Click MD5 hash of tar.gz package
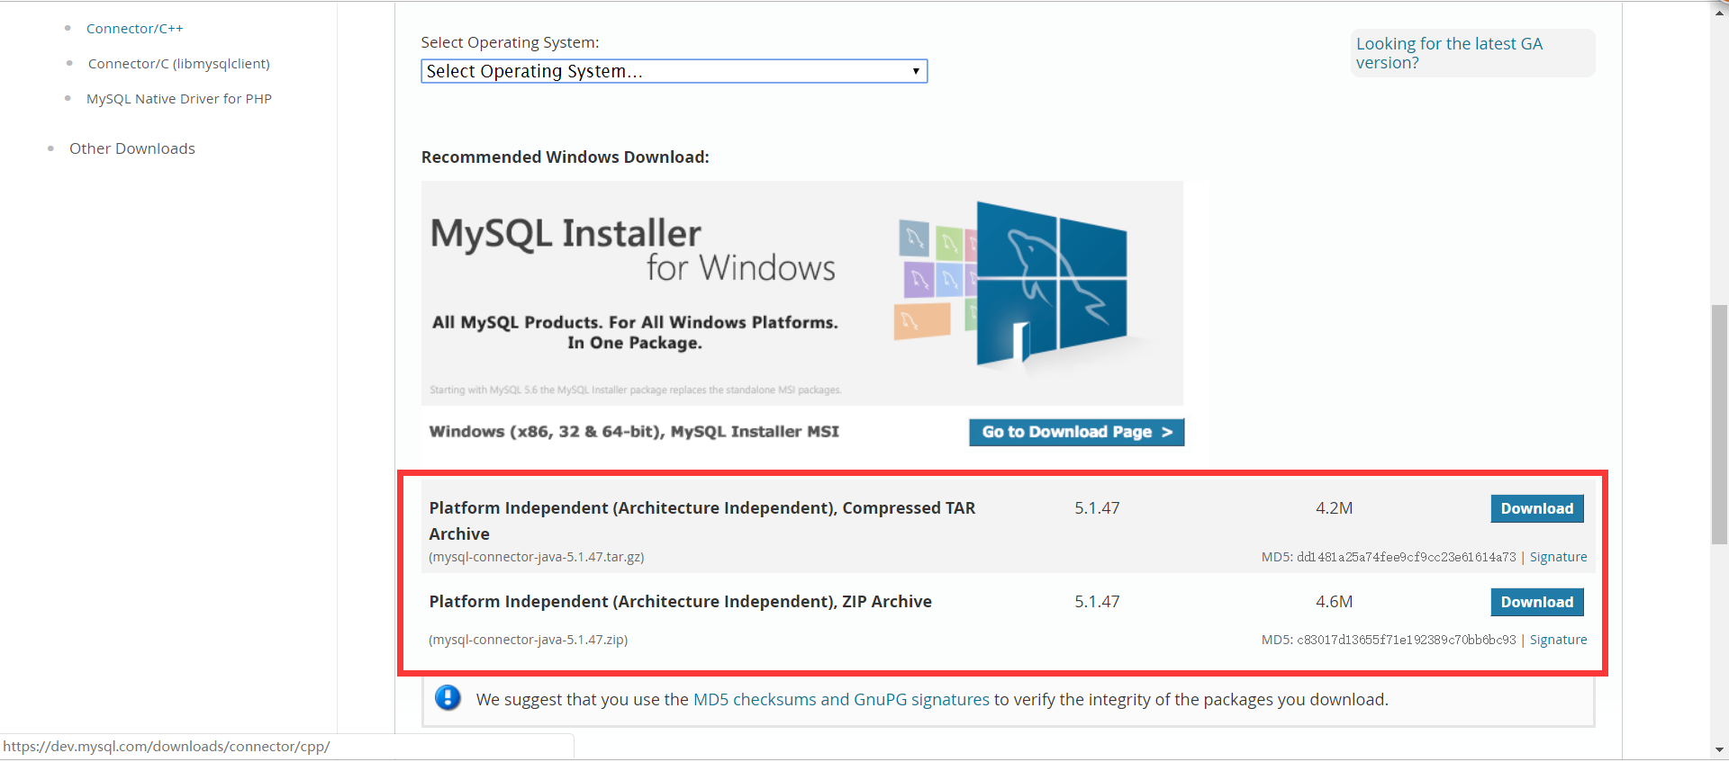 click(x=1406, y=557)
